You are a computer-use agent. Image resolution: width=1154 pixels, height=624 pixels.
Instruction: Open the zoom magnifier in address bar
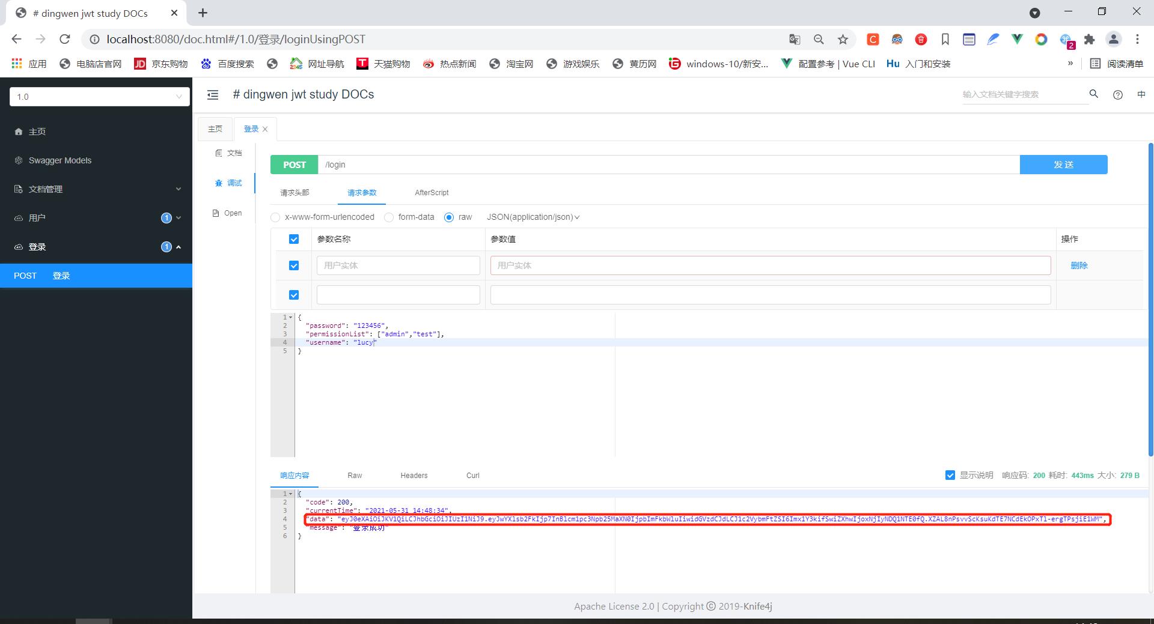click(x=819, y=39)
